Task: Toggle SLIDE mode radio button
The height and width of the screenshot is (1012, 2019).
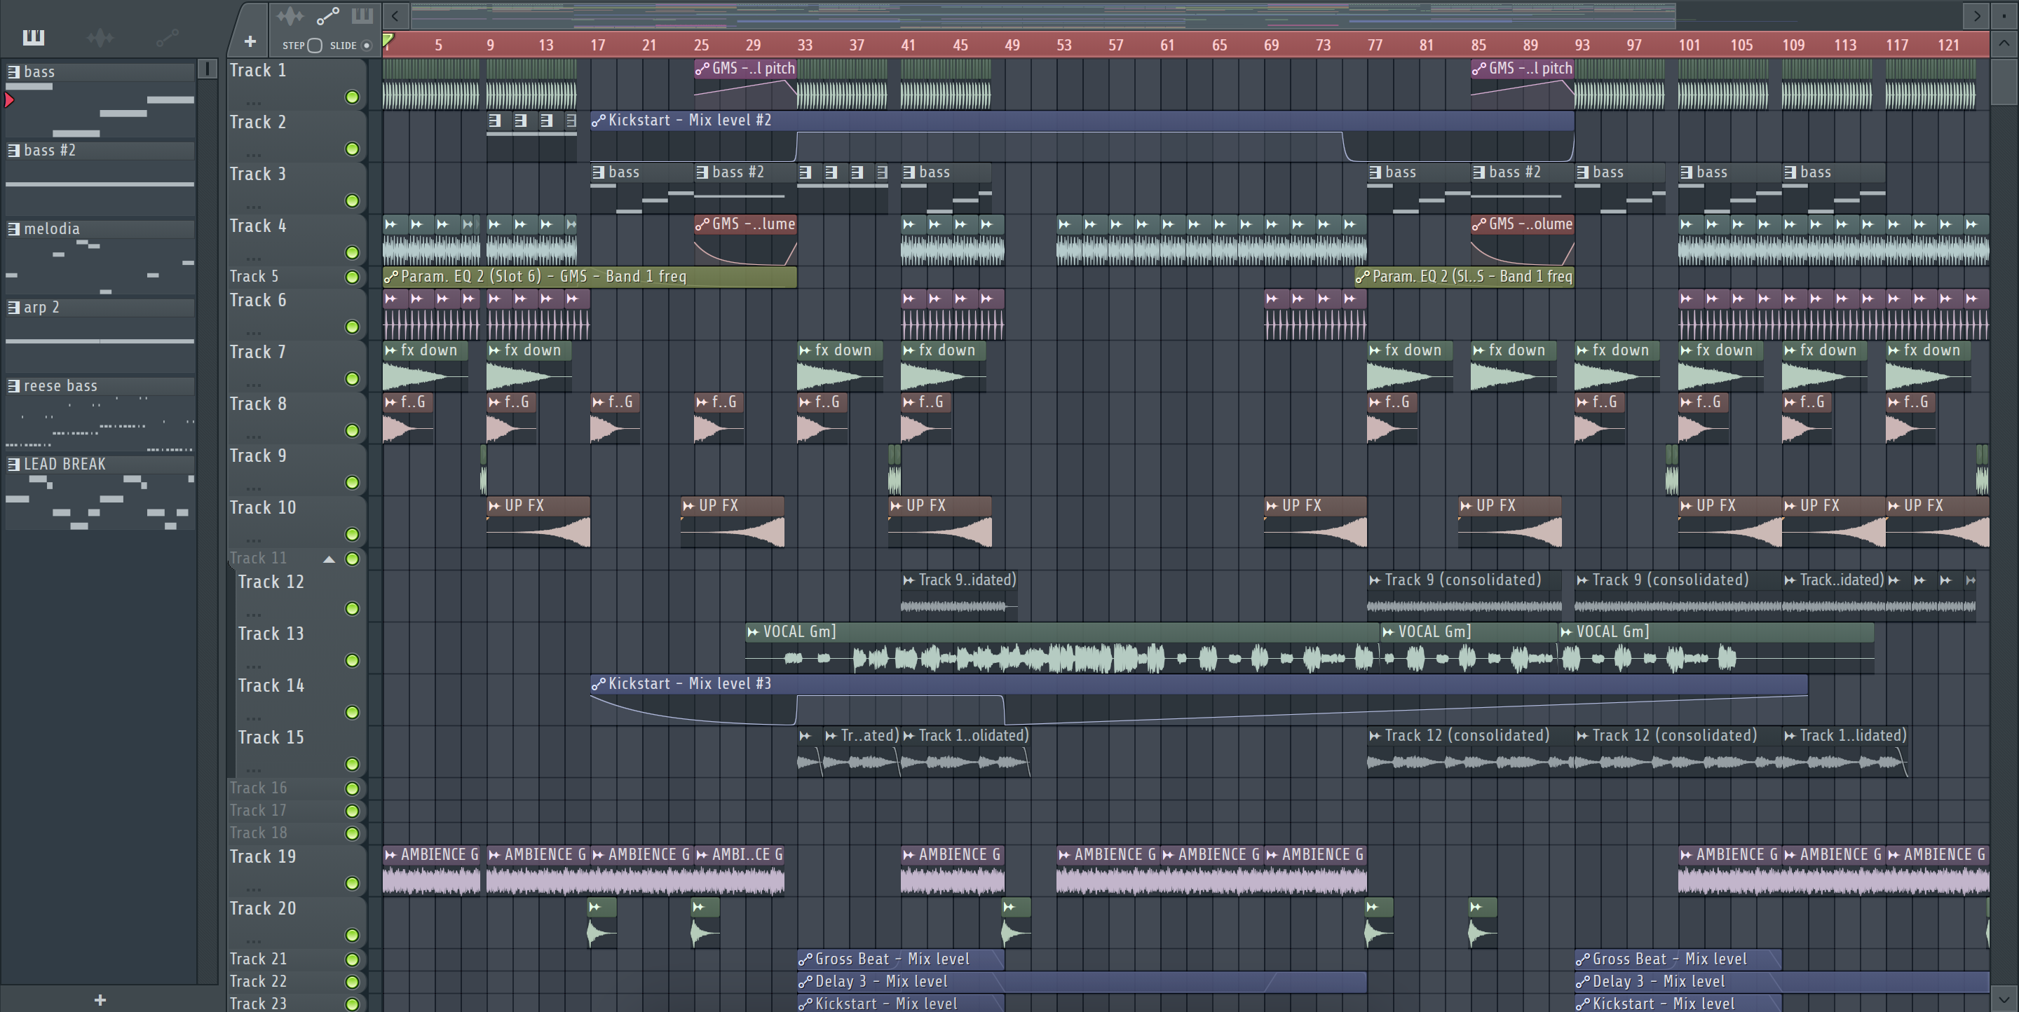Action: (366, 46)
